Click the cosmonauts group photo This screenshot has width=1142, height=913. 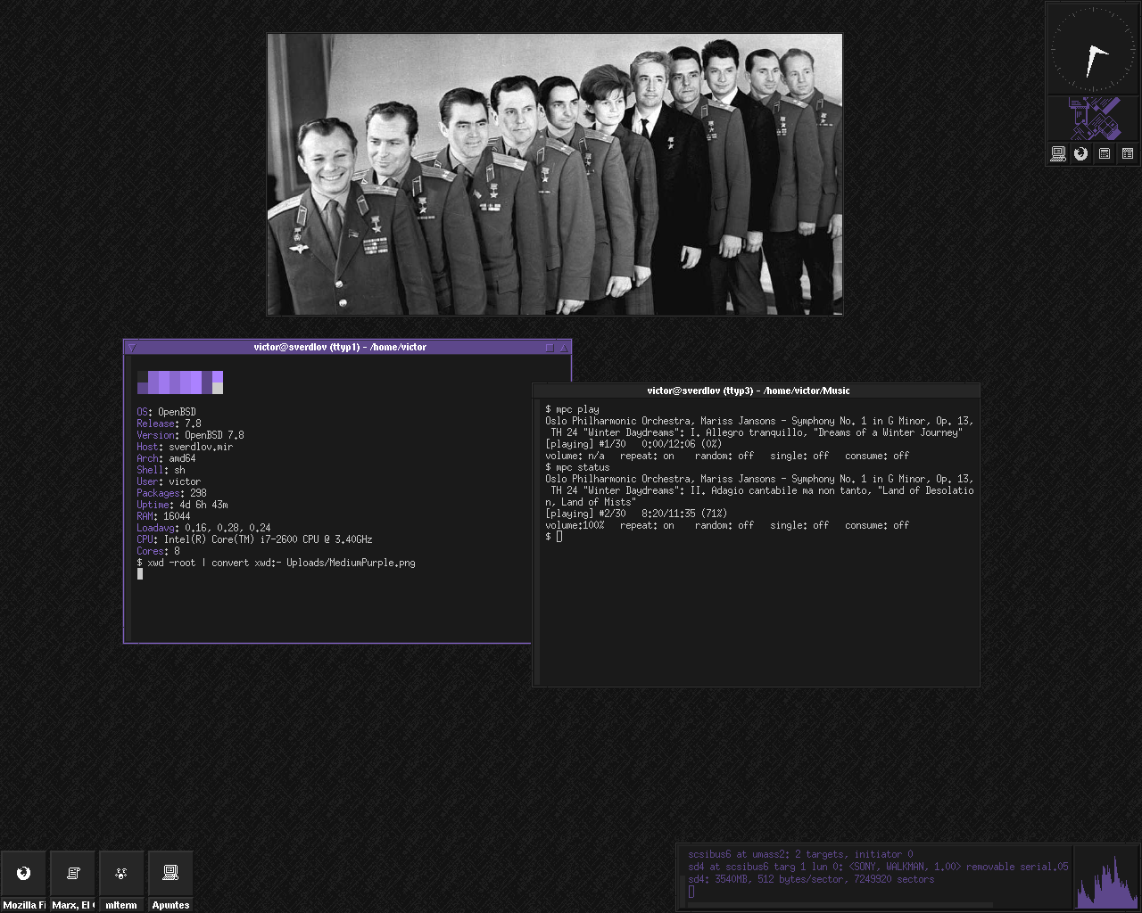coord(555,175)
